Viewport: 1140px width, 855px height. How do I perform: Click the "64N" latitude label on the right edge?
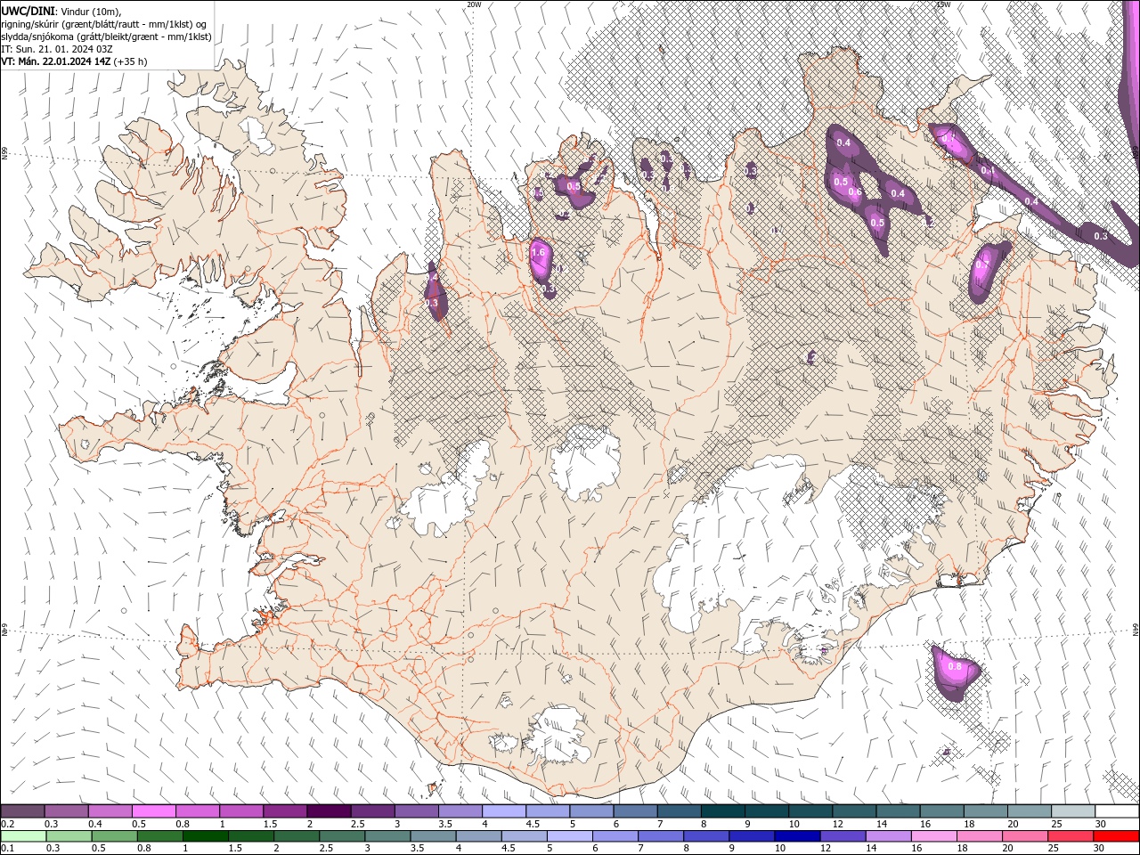click(1136, 629)
